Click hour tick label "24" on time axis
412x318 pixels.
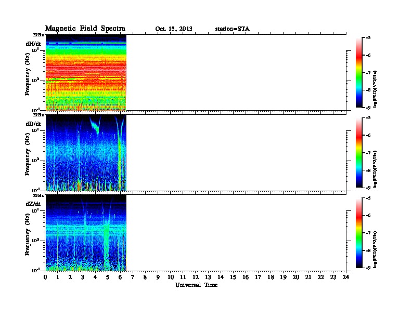346,277
